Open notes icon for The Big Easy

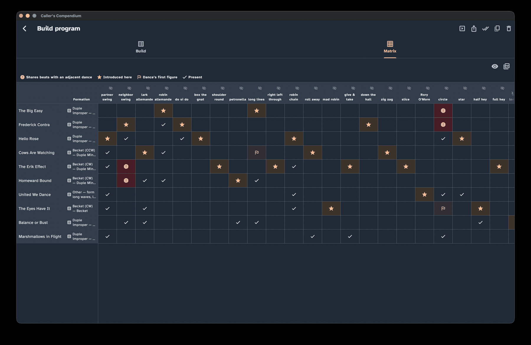69,111
